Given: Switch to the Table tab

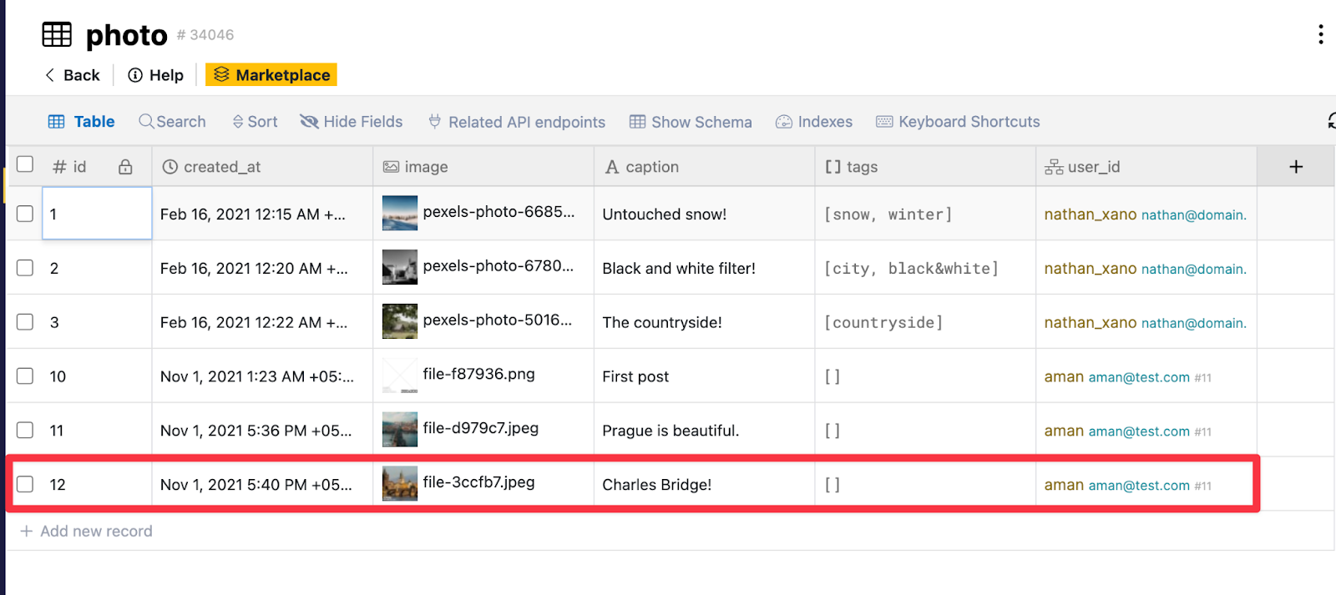Looking at the screenshot, I should point(82,122).
